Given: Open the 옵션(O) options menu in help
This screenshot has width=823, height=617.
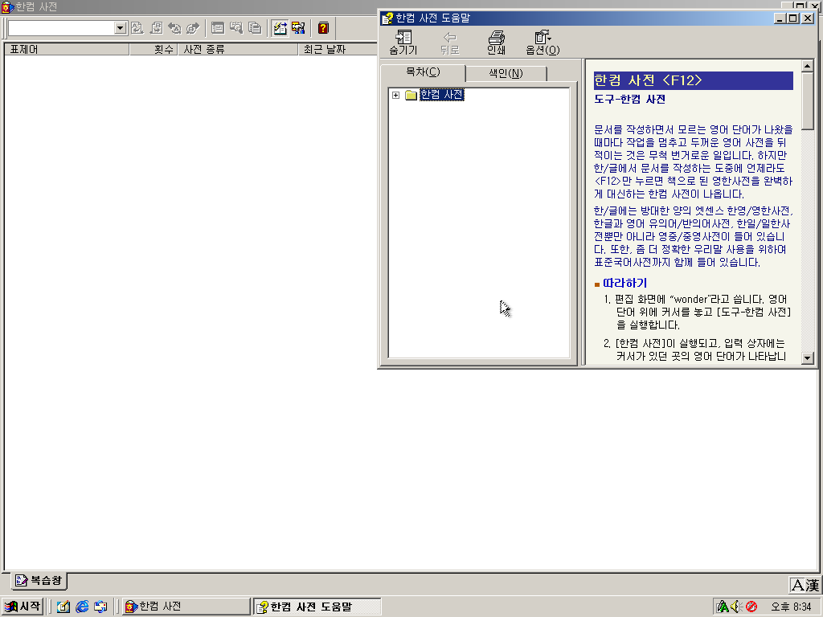Looking at the screenshot, I should coord(543,43).
